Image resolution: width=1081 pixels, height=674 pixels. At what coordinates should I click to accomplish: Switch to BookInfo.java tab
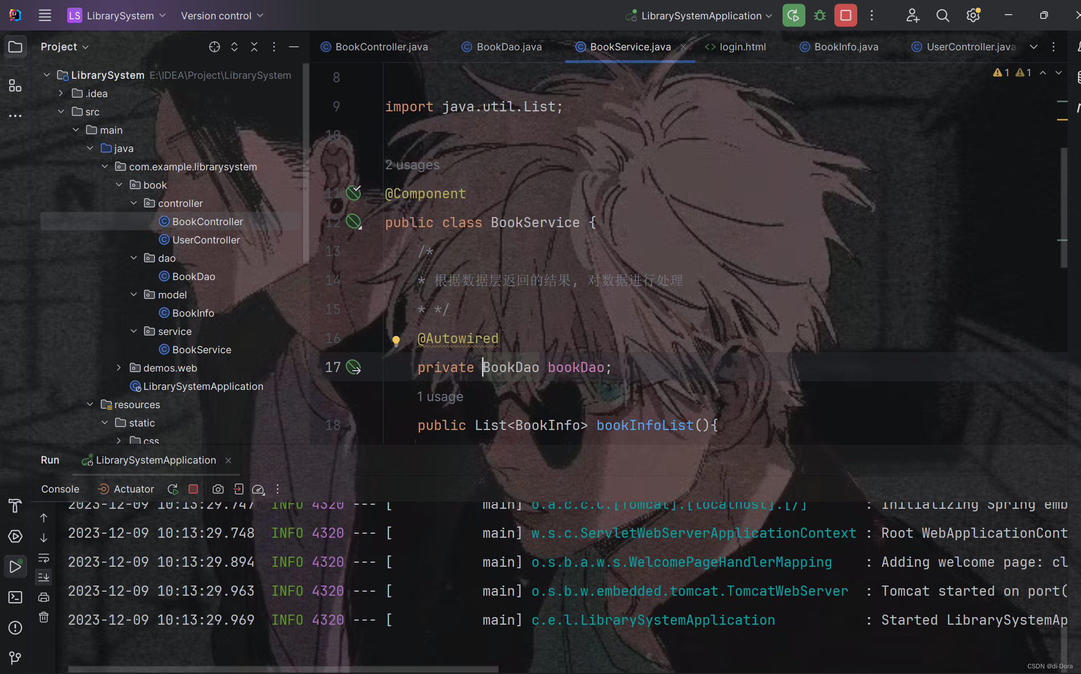click(839, 47)
